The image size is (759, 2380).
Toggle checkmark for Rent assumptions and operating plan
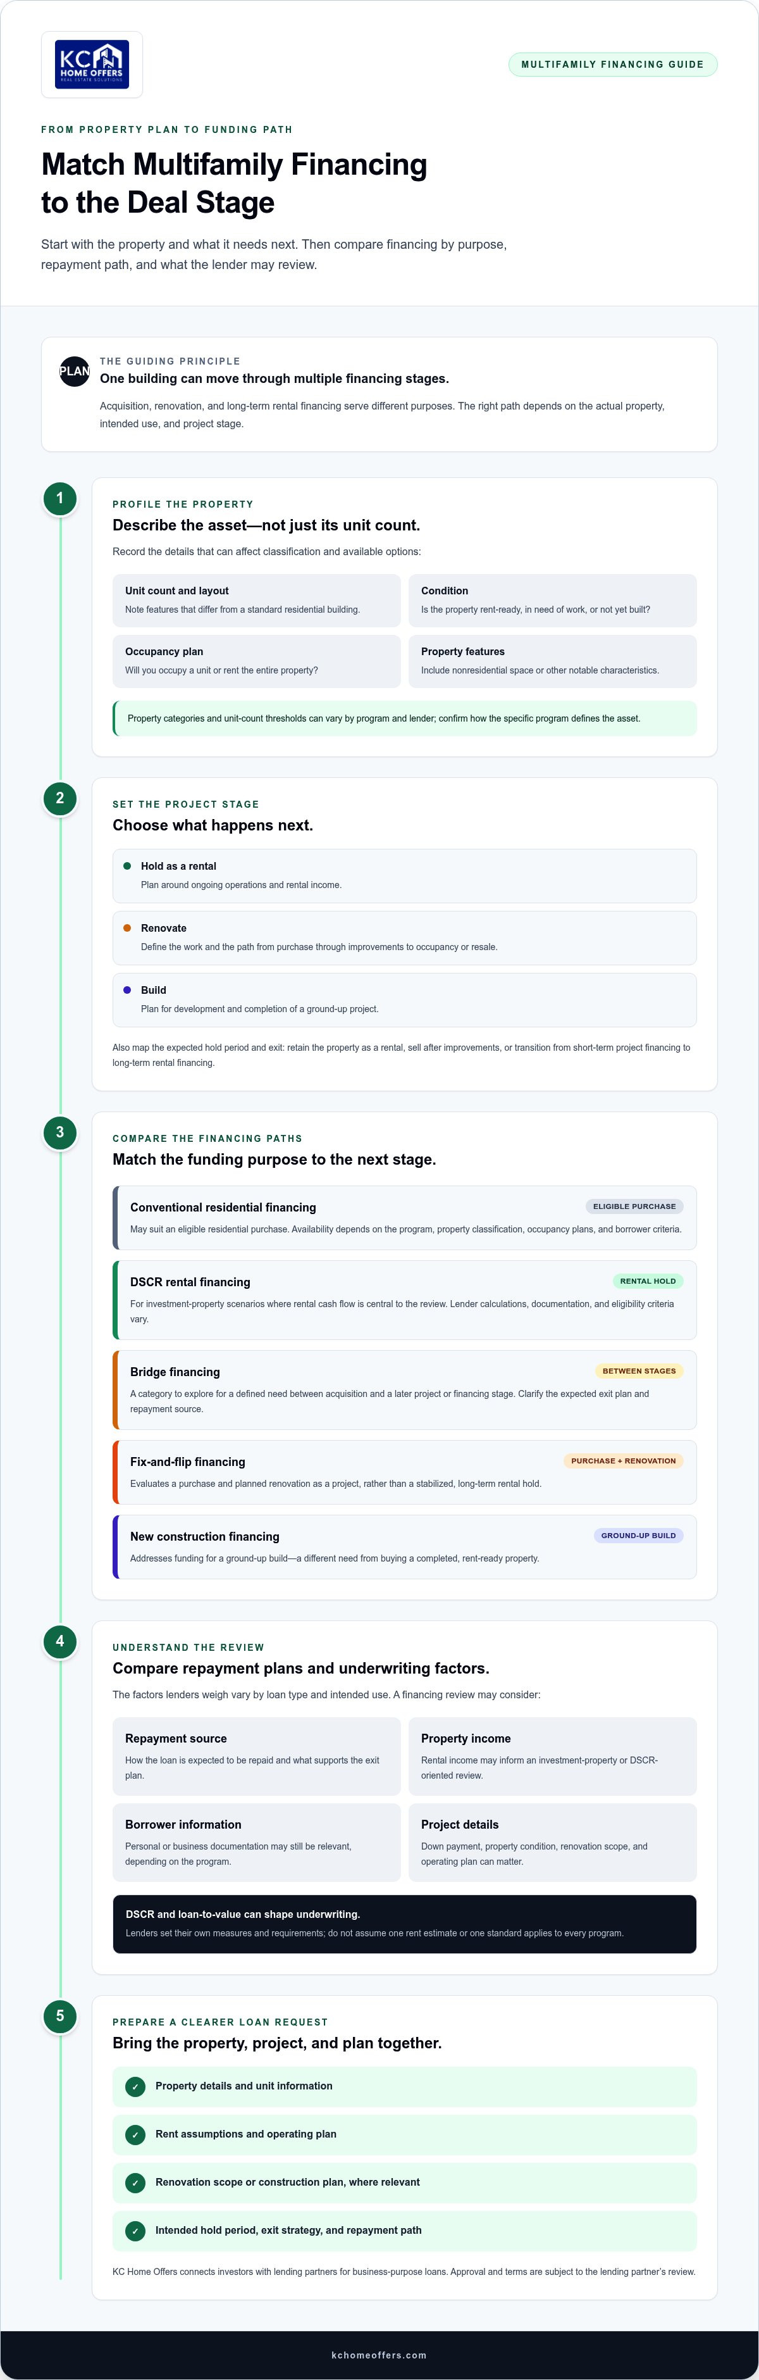pyautogui.click(x=136, y=2134)
